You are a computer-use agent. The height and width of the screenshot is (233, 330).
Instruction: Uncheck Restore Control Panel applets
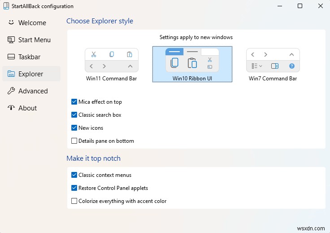tap(74, 188)
